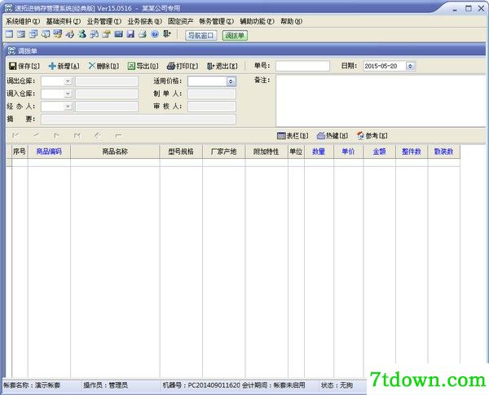The height and width of the screenshot is (395, 489).
Task: Click the 商品编码 column header
Action: (x=49, y=151)
